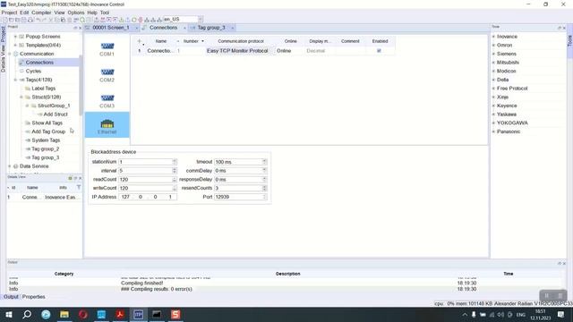
Task: Close the Tag group_3 tab
Action: coord(232,28)
